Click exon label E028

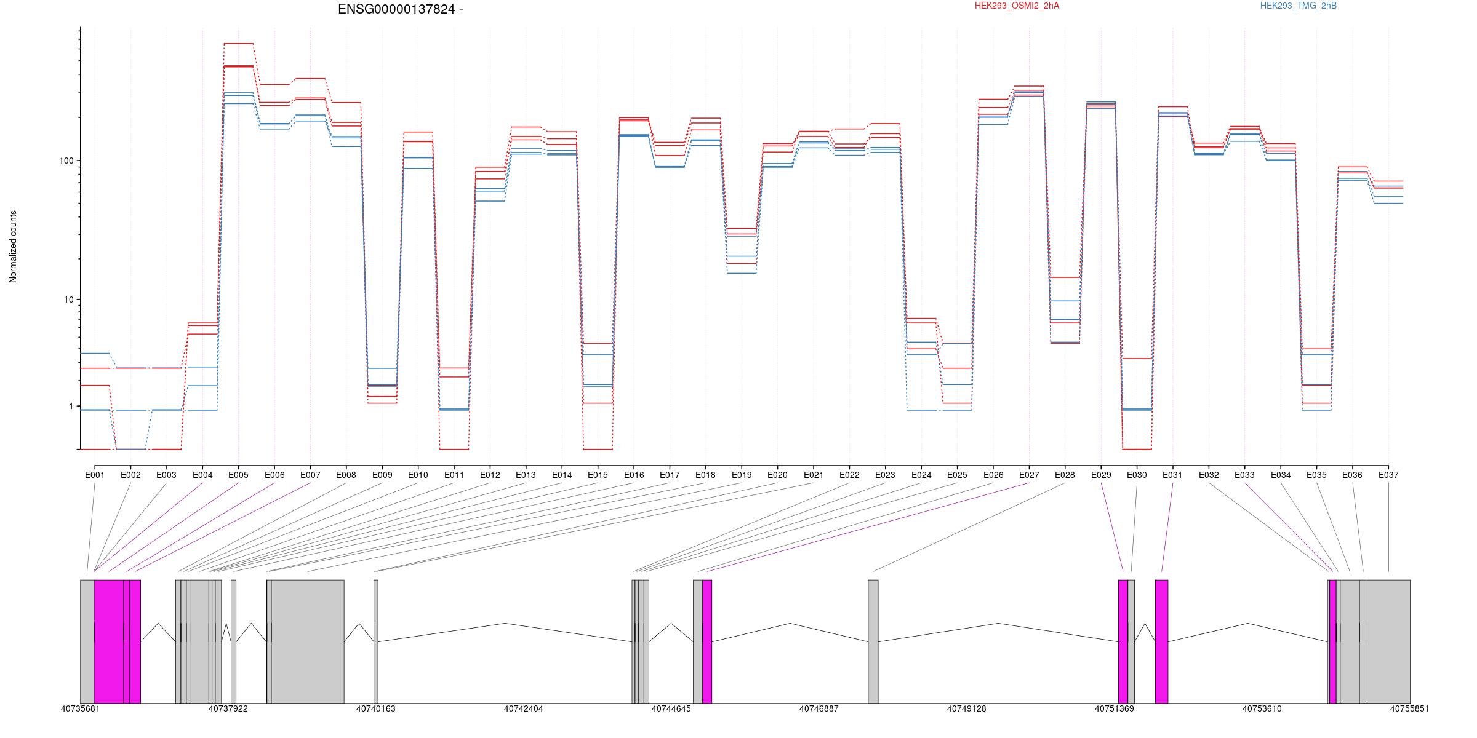click(1065, 475)
